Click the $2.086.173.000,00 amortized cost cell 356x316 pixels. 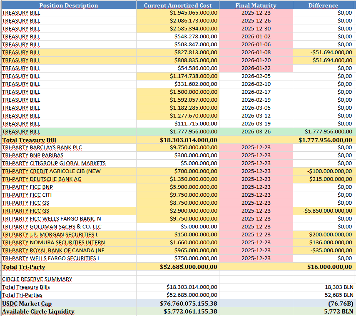(177, 21)
